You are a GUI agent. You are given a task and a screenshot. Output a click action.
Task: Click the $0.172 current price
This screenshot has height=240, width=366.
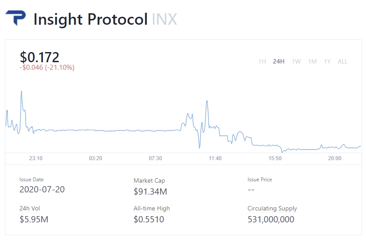tap(39, 57)
